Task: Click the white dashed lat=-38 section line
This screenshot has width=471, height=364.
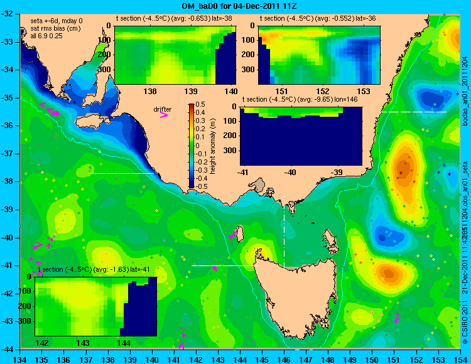Action: 121,173
